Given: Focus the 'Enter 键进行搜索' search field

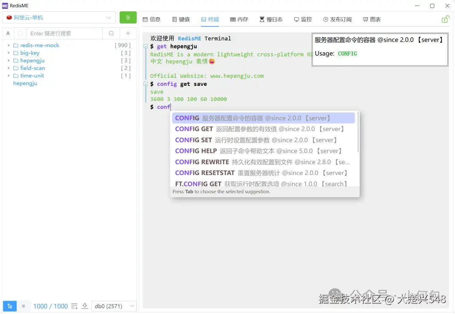Looking at the screenshot, I should click(x=64, y=33).
